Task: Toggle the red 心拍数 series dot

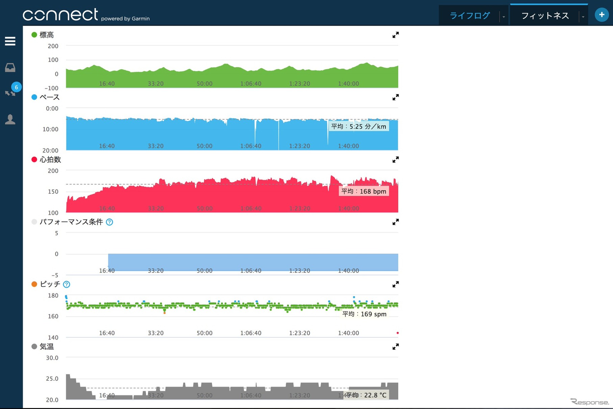Action: pyautogui.click(x=34, y=159)
